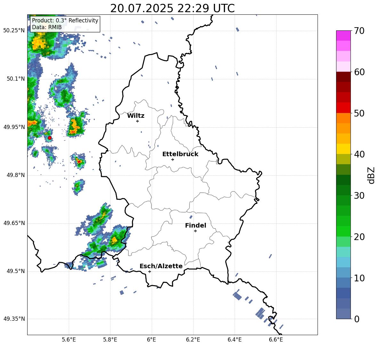
Task: Click the 50 tick label on colorbar
Action: point(359,113)
